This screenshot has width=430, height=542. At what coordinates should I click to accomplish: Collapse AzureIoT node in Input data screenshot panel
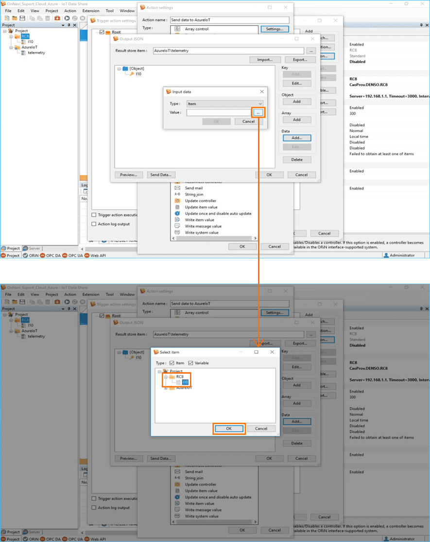[x=11, y=47]
